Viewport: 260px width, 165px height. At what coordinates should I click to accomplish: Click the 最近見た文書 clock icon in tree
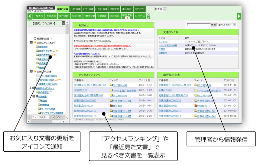pyautogui.click(x=35, y=38)
